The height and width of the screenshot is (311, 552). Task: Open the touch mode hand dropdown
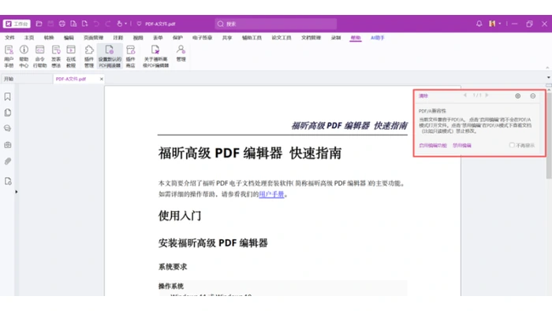tap(121, 24)
